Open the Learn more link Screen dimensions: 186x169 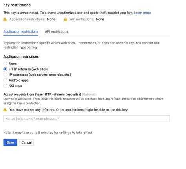coord(142,13)
